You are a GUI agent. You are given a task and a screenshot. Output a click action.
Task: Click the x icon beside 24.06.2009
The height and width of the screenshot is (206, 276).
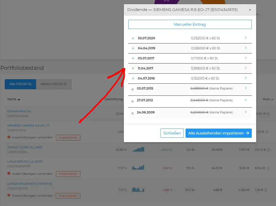133,113
